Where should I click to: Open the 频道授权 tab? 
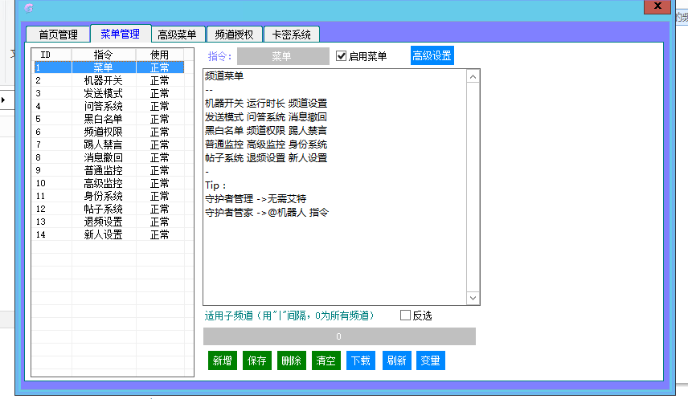pyautogui.click(x=234, y=35)
